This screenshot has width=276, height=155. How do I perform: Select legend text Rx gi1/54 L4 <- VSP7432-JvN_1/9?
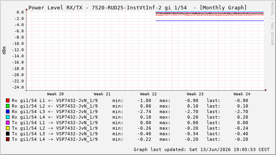(x=55, y=117)
